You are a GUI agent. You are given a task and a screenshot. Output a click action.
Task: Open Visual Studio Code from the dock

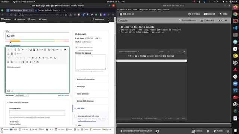click(235, 28)
